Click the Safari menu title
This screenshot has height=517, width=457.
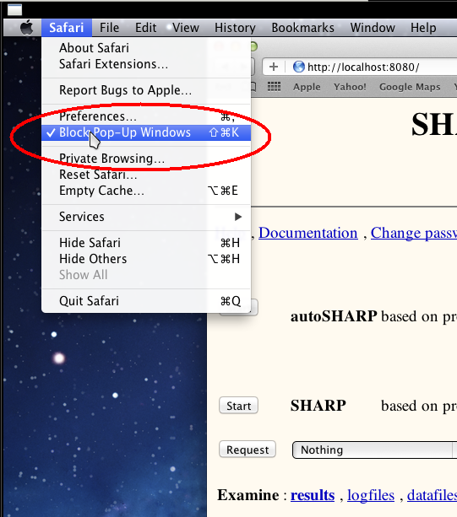[x=67, y=28]
